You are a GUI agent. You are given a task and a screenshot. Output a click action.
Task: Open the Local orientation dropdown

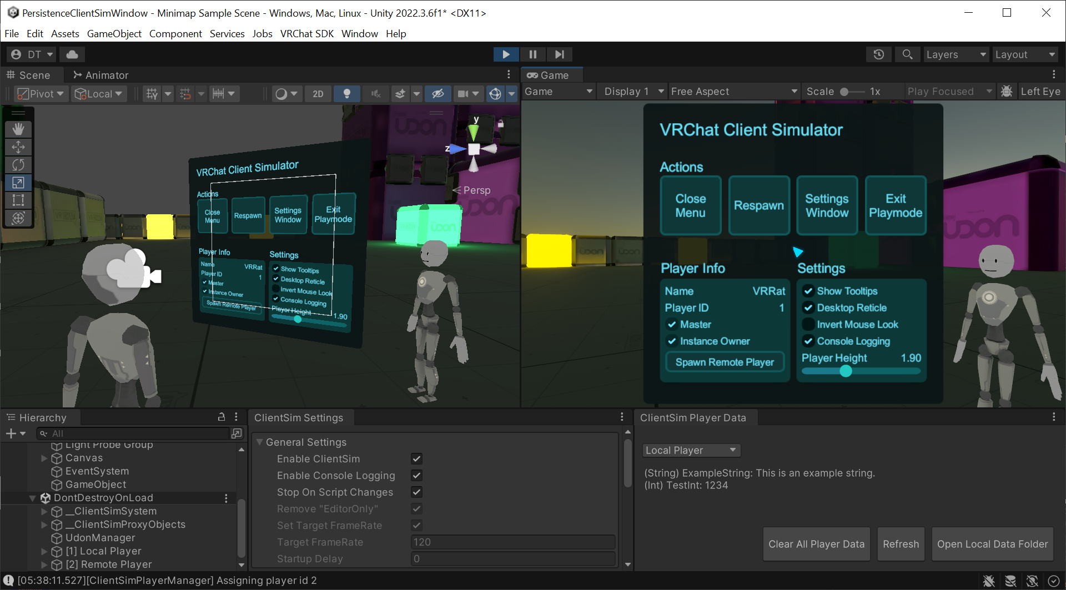coord(99,94)
